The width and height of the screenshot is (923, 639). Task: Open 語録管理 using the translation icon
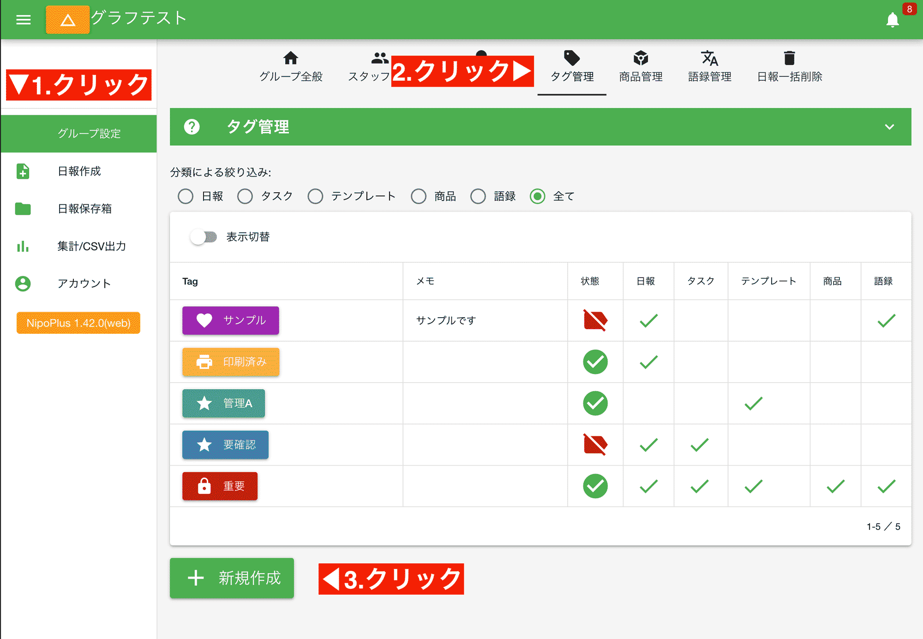709,58
